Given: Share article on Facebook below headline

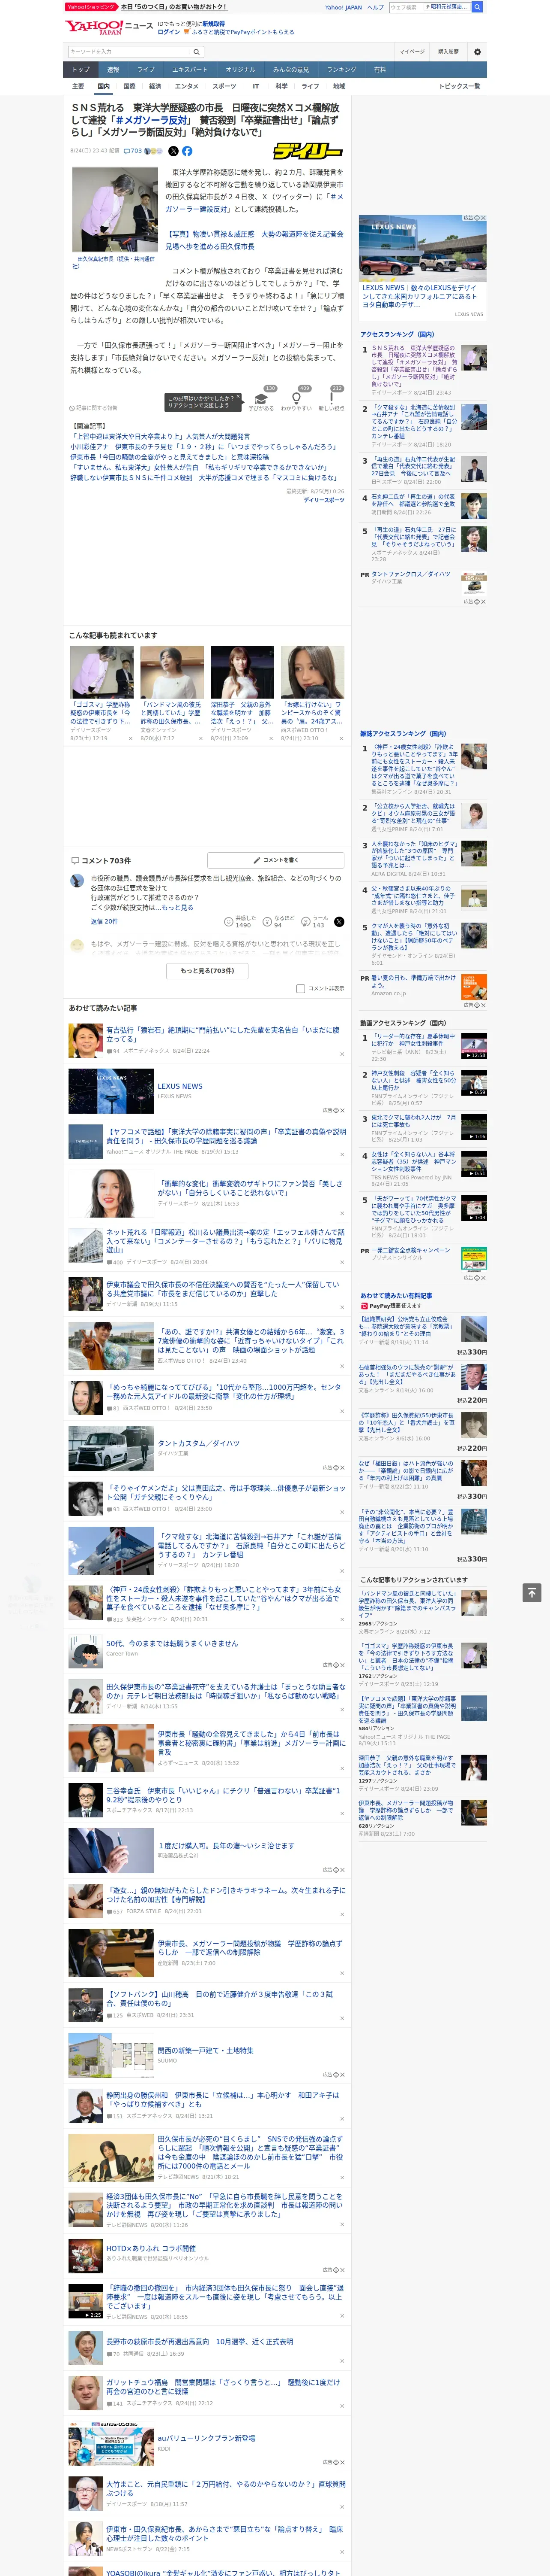Looking at the screenshot, I should [187, 151].
